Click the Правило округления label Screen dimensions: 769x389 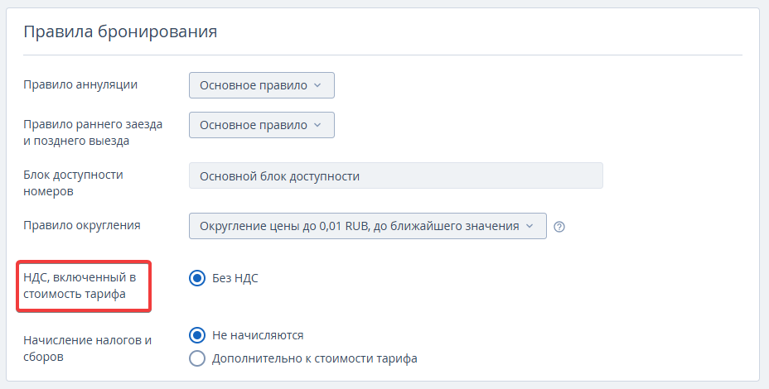pos(82,225)
